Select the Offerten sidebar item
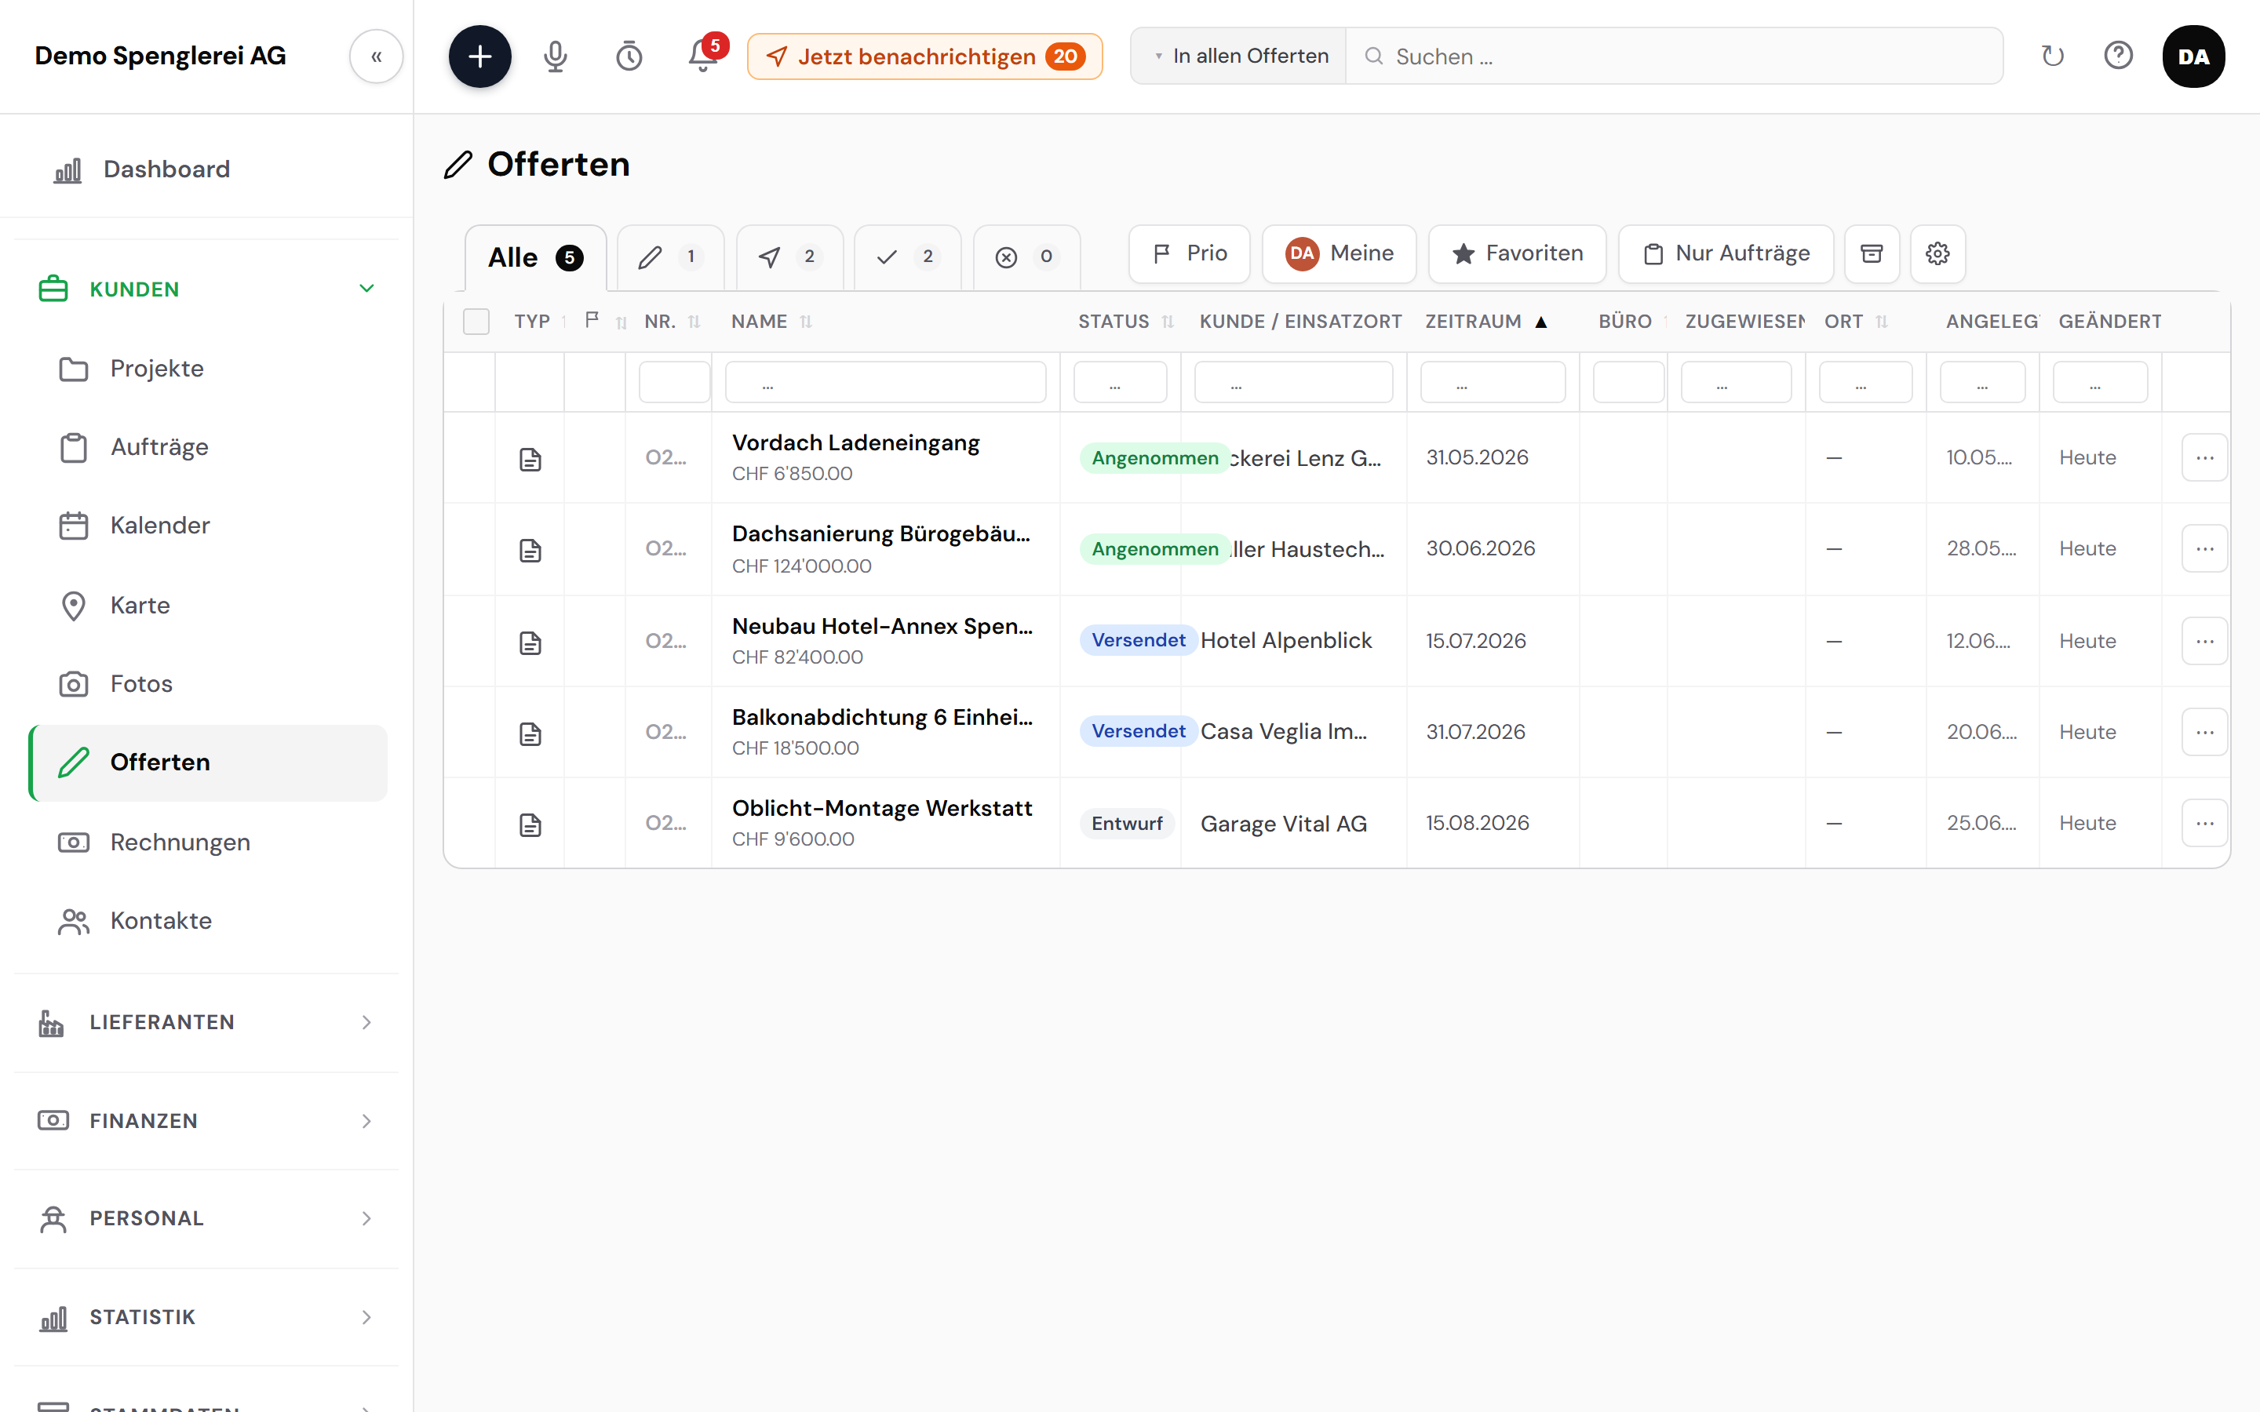Image resolution: width=2260 pixels, height=1412 pixels. 207,762
